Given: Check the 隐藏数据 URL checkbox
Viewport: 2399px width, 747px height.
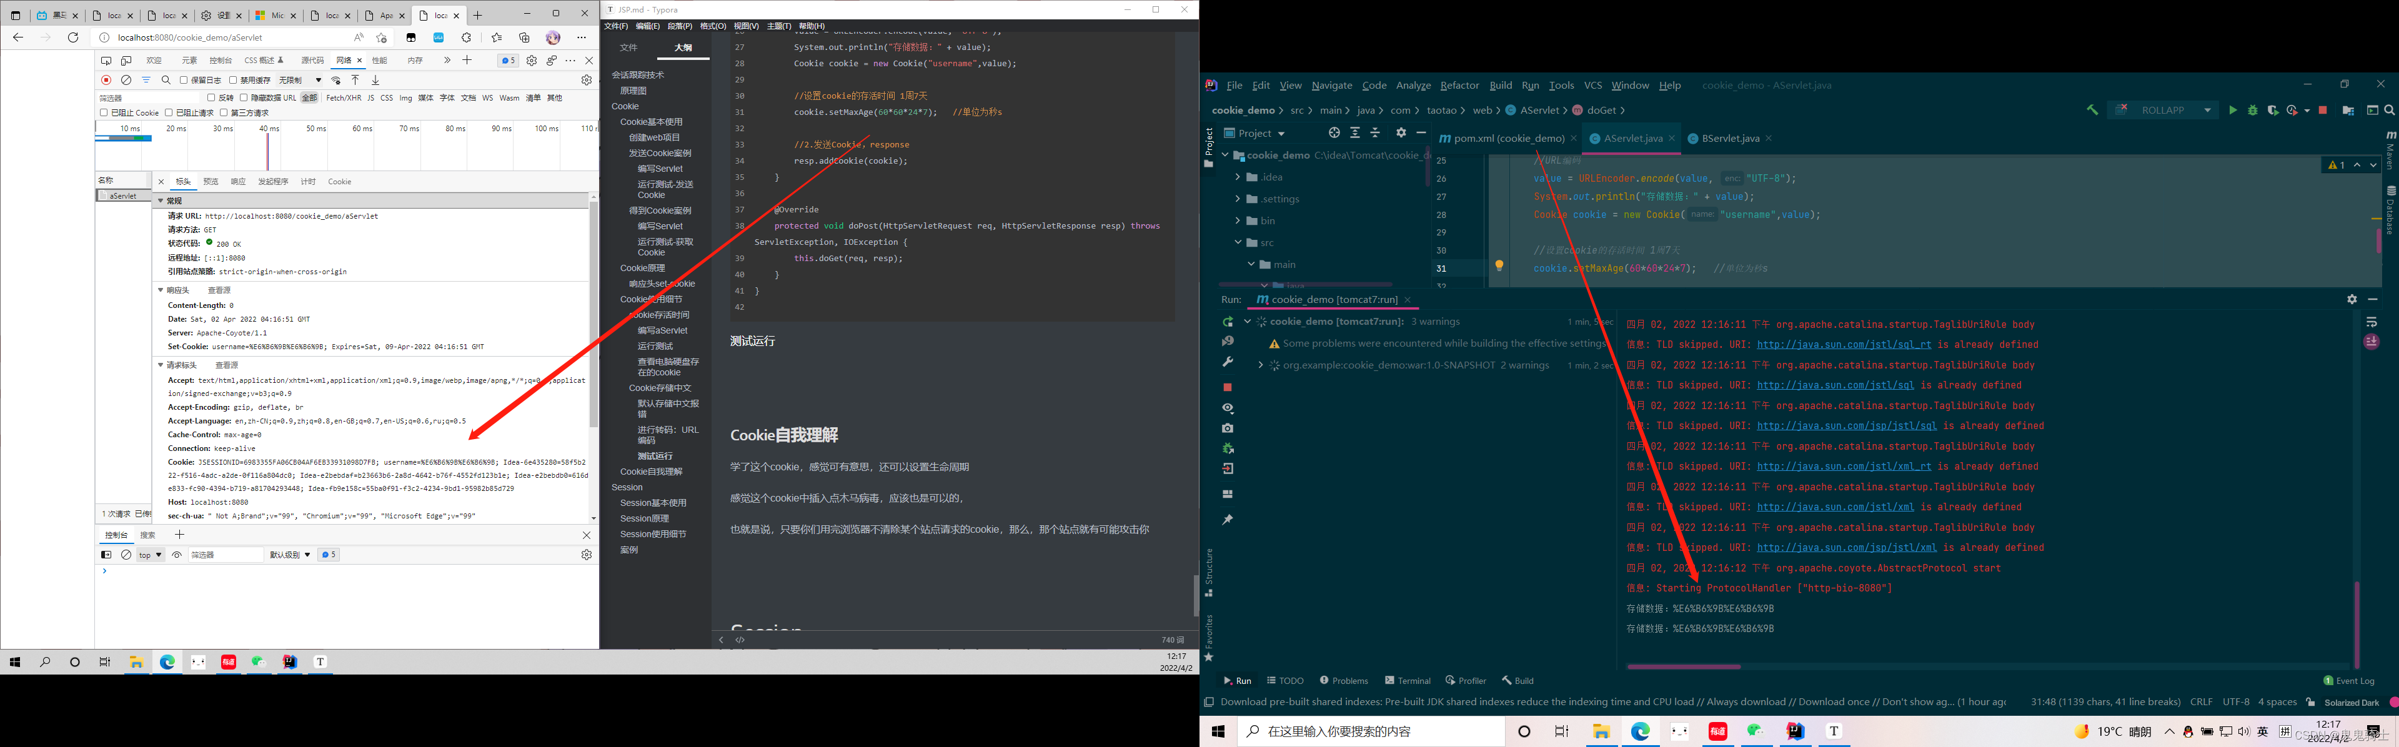Looking at the screenshot, I should pos(243,98).
